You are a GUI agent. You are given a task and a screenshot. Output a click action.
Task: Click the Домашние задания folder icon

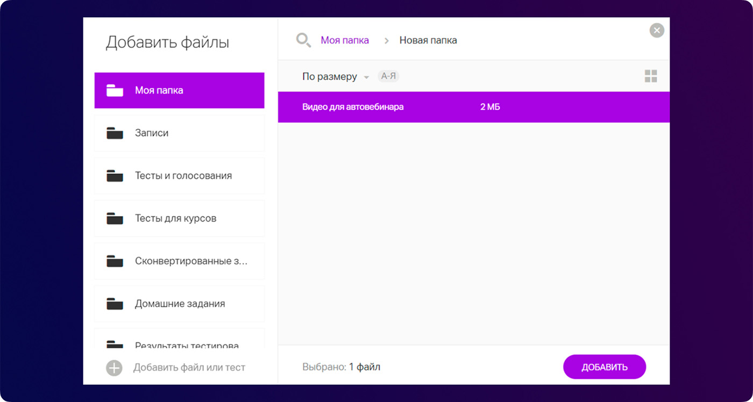[115, 304]
